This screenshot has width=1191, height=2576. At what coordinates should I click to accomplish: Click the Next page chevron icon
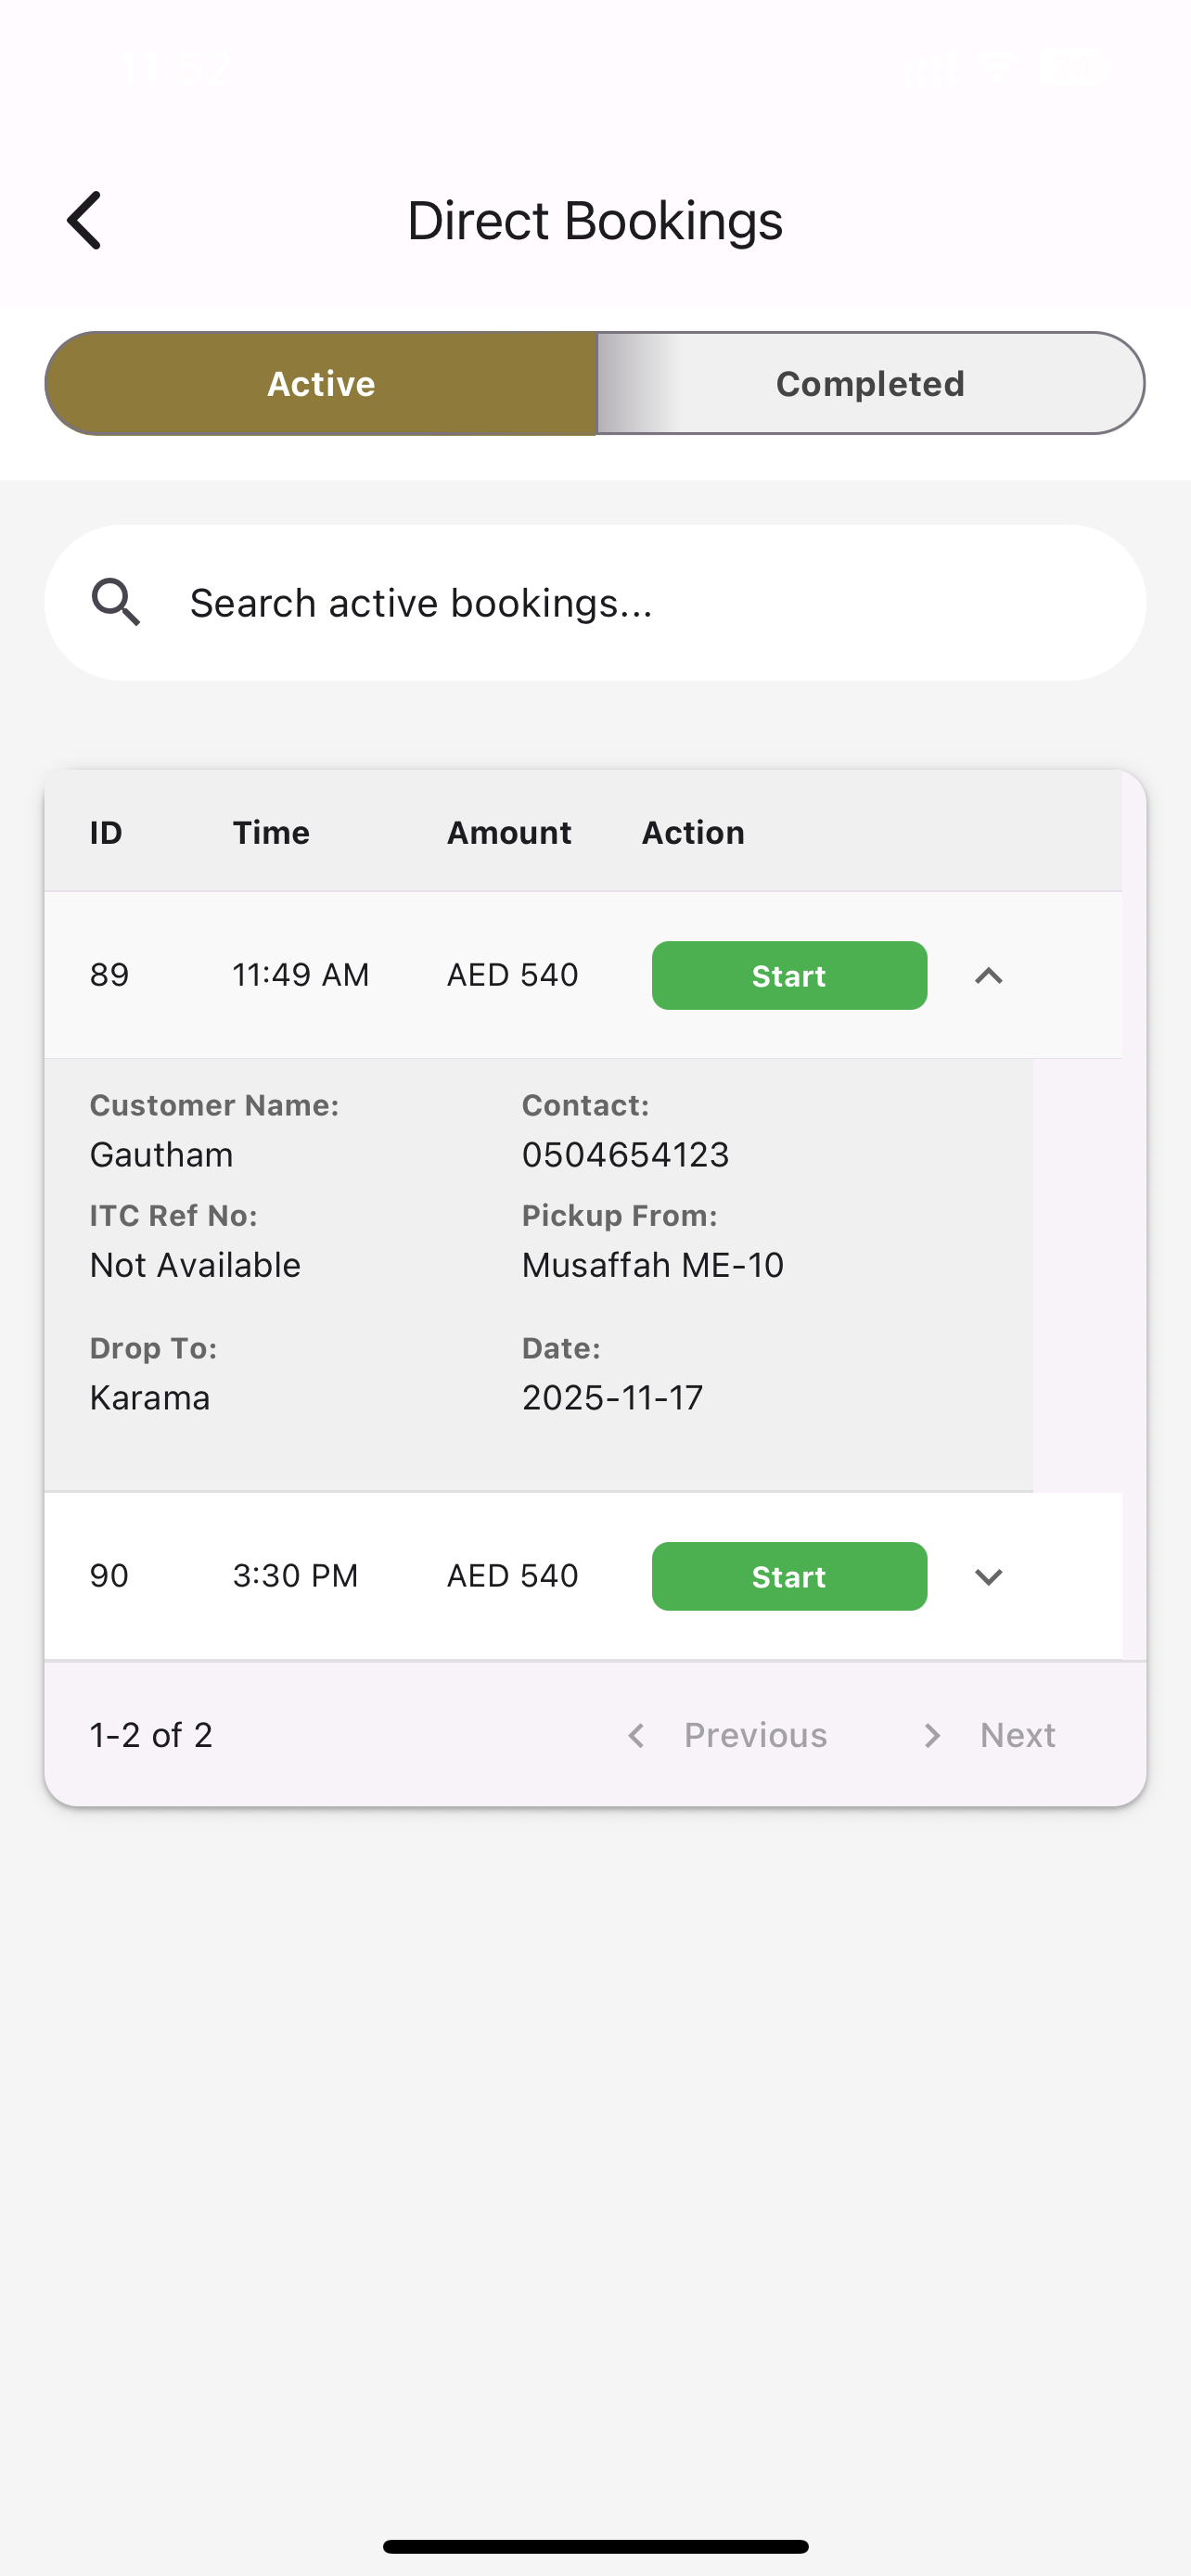click(932, 1735)
